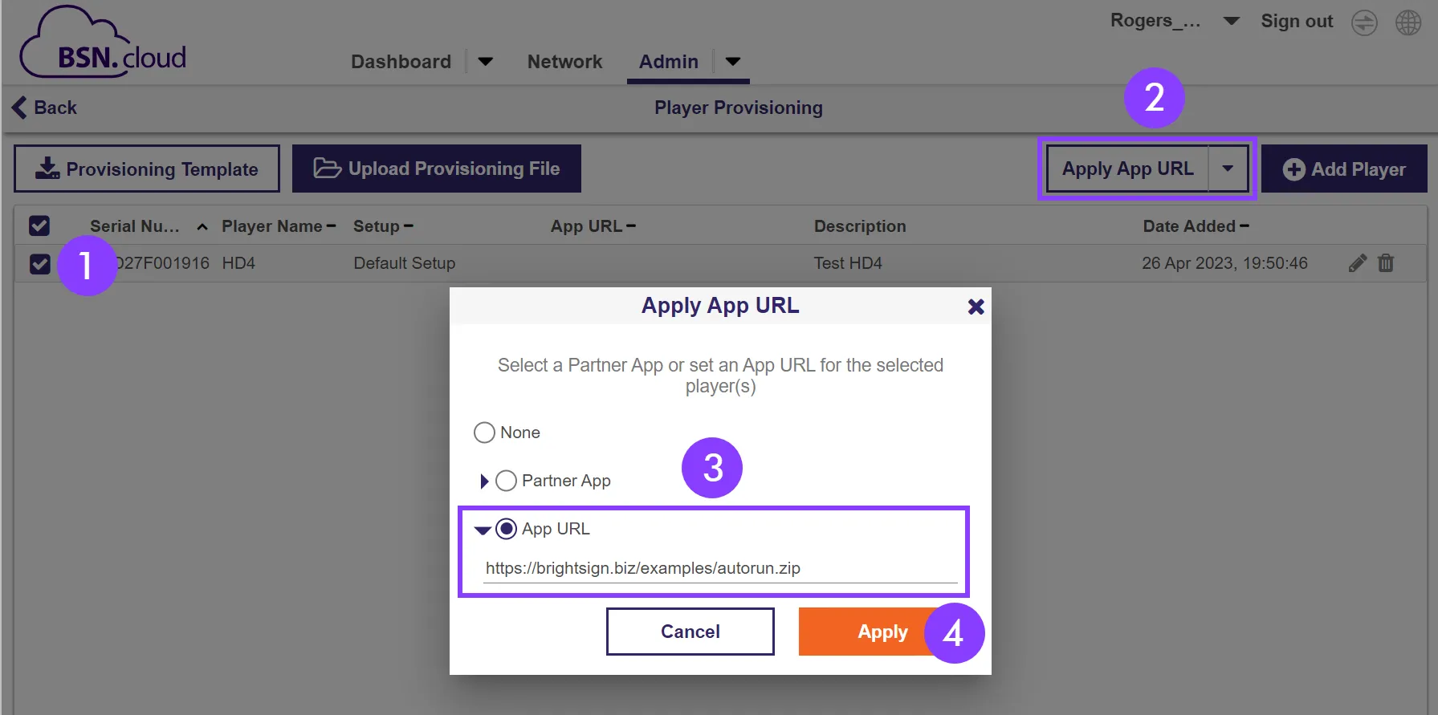Click the Description column header
This screenshot has width=1438, height=715.
860,226
